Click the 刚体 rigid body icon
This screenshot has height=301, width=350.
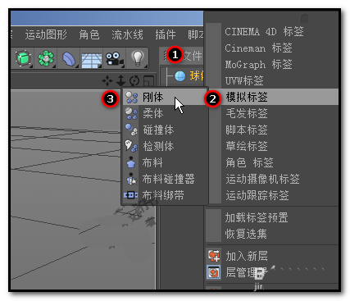point(131,97)
